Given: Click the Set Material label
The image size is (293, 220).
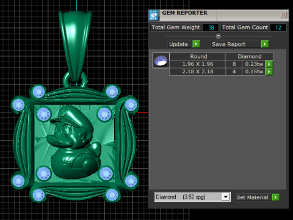Looking at the screenshot, I should coord(252,197).
